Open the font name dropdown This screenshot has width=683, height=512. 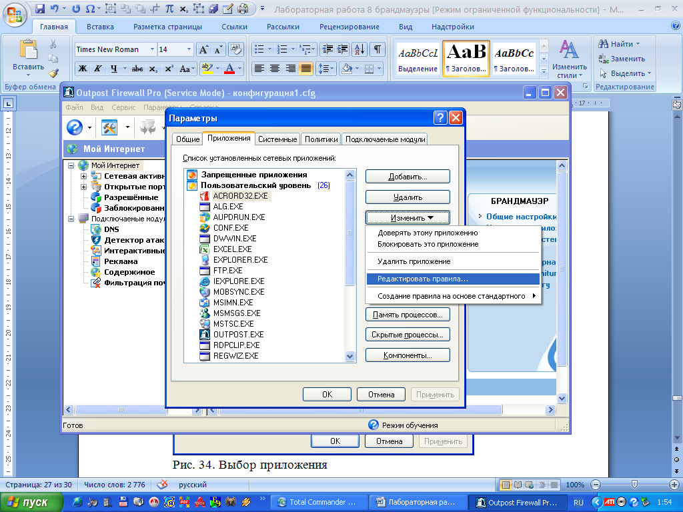pyautogui.click(x=152, y=49)
